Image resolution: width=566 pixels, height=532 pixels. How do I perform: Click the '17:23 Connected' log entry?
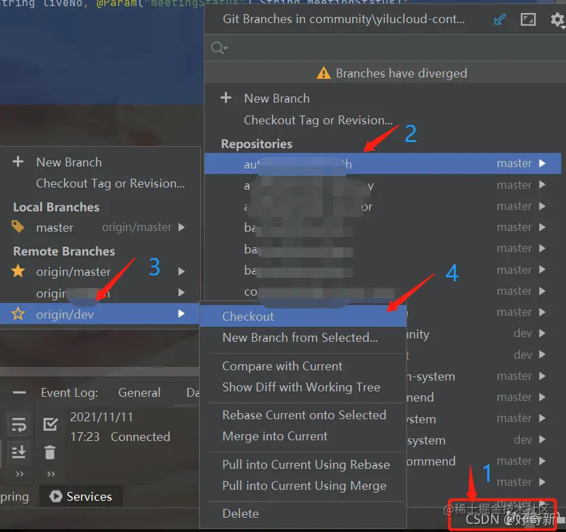click(120, 437)
